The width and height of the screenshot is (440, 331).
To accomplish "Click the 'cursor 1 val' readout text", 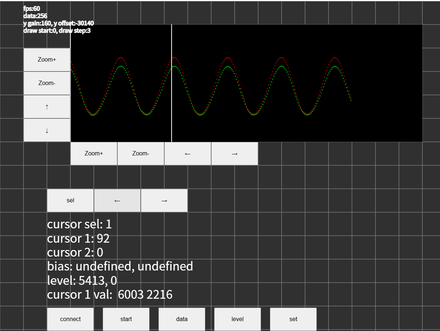I will pos(110,294).
